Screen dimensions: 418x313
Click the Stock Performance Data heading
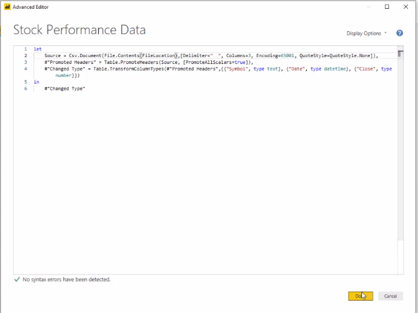[80, 30]
